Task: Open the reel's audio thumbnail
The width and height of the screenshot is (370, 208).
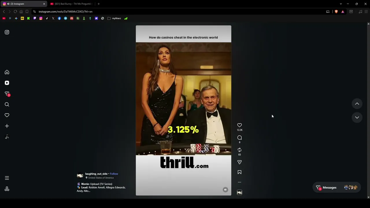Action: 239,192
